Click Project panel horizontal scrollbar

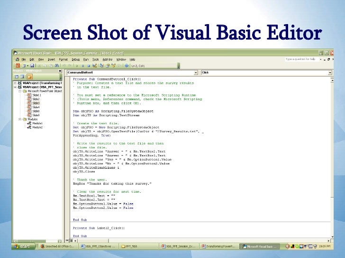pyautogui.click(x=37, y=241)
